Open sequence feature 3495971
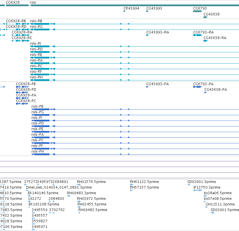 [x=40, y=227]
